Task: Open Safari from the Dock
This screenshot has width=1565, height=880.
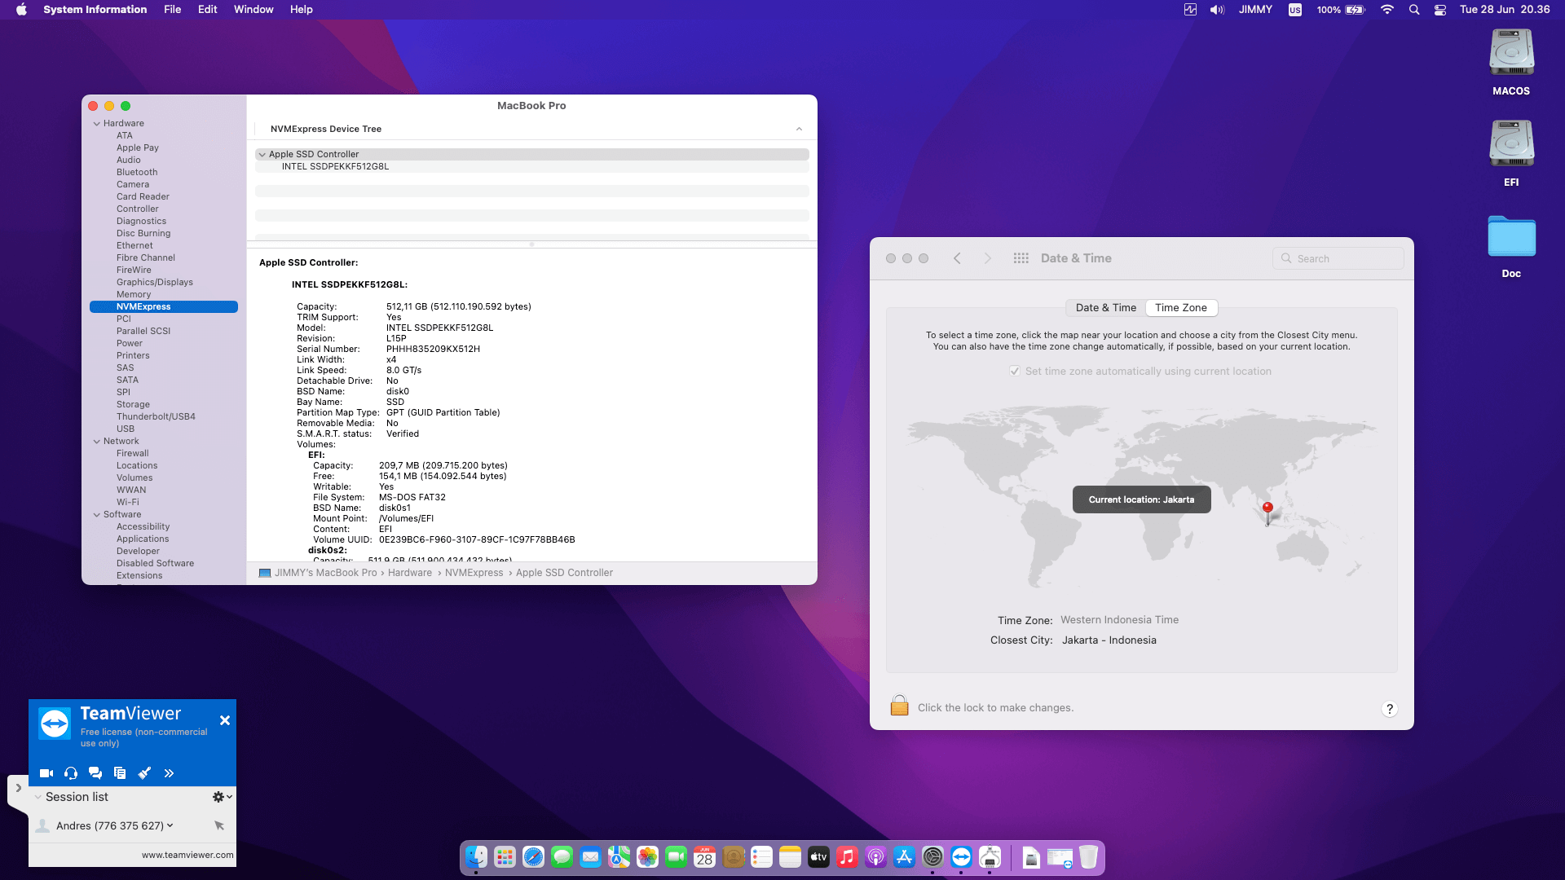Action: [533, 857]
